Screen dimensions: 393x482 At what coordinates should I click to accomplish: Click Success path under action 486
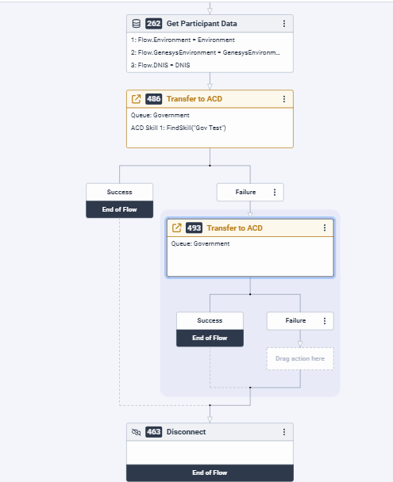(x=119, y=192)
